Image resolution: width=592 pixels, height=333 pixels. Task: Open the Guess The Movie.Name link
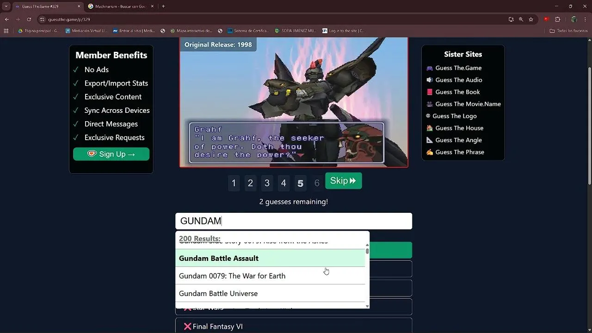[463, 104]
